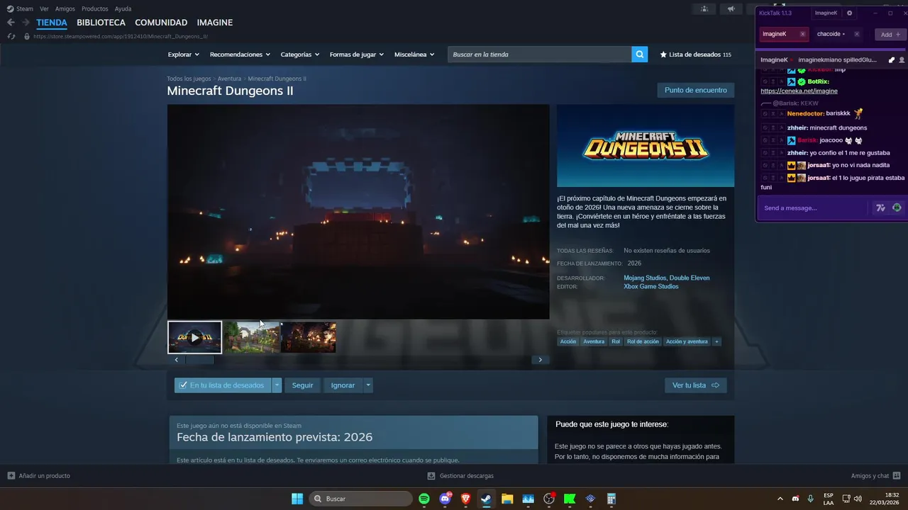Open the ceneka.net/imagine link in chat
The image size is (908, 510).
[799, 91]
